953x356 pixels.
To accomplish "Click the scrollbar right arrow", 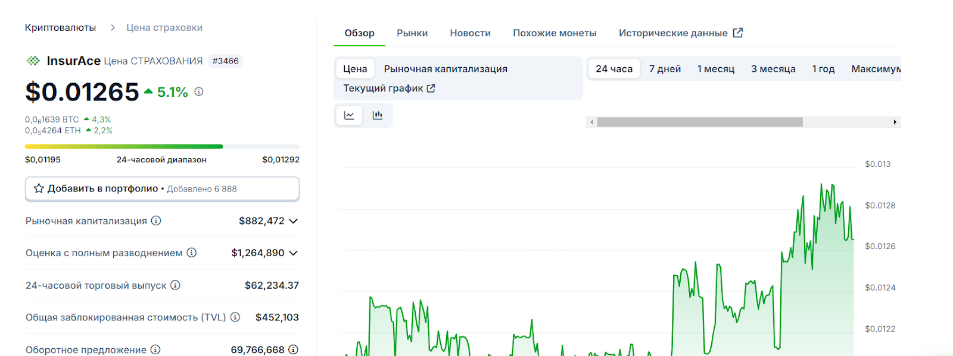I will (x=895, y=122).
